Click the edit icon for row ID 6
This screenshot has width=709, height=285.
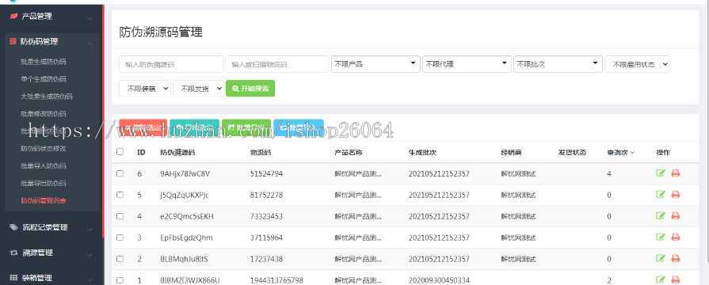coord(660,173)
